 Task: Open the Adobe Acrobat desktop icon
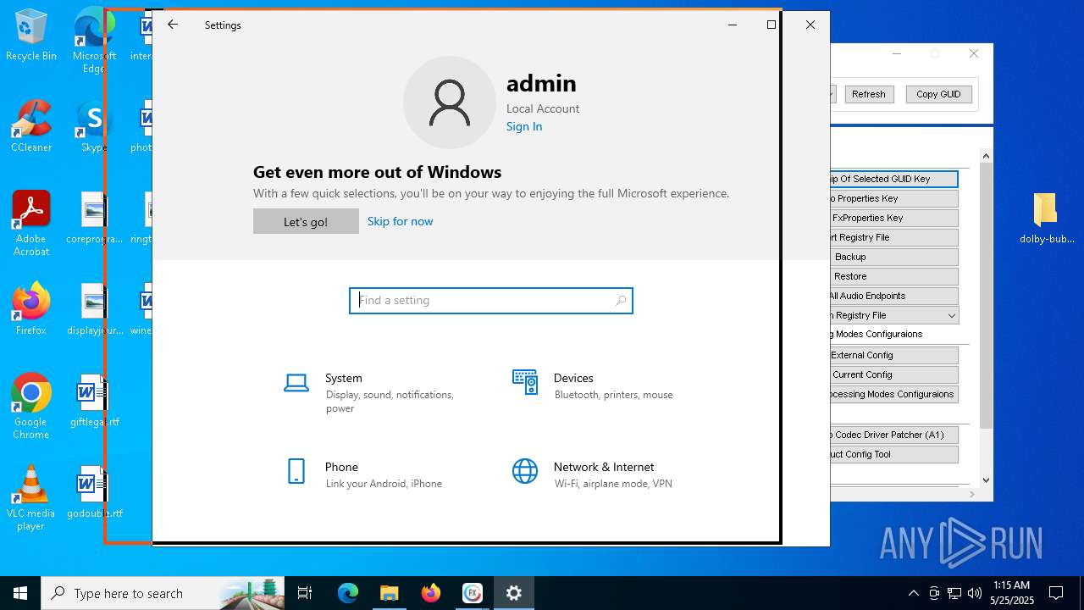pos(31,223)
